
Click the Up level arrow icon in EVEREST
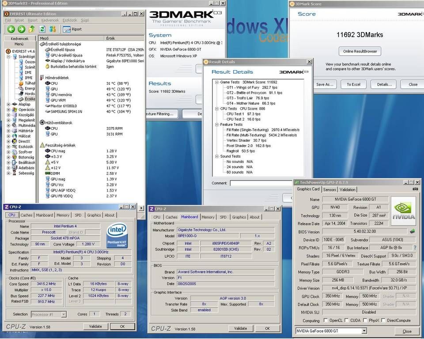32,29
